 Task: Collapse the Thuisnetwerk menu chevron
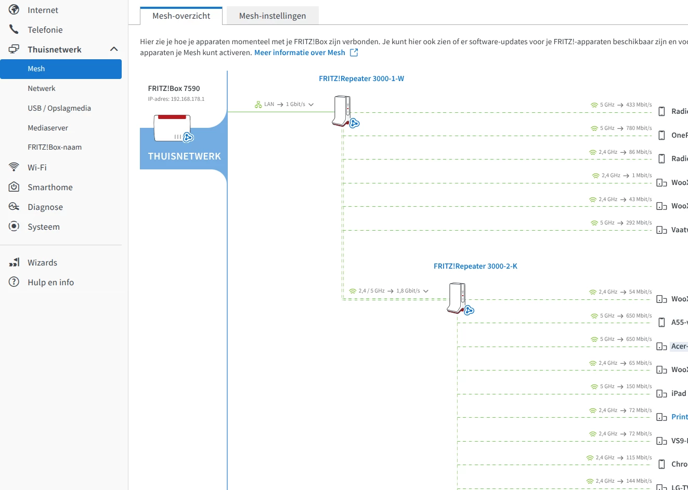(x=114, y=49)
